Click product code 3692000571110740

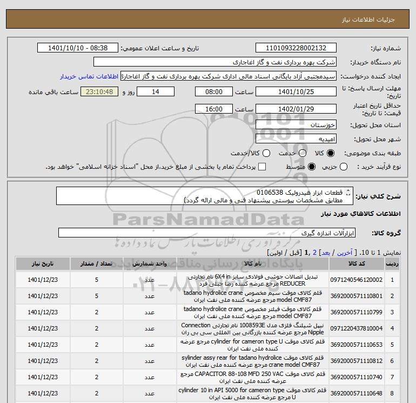pos(357,377)
